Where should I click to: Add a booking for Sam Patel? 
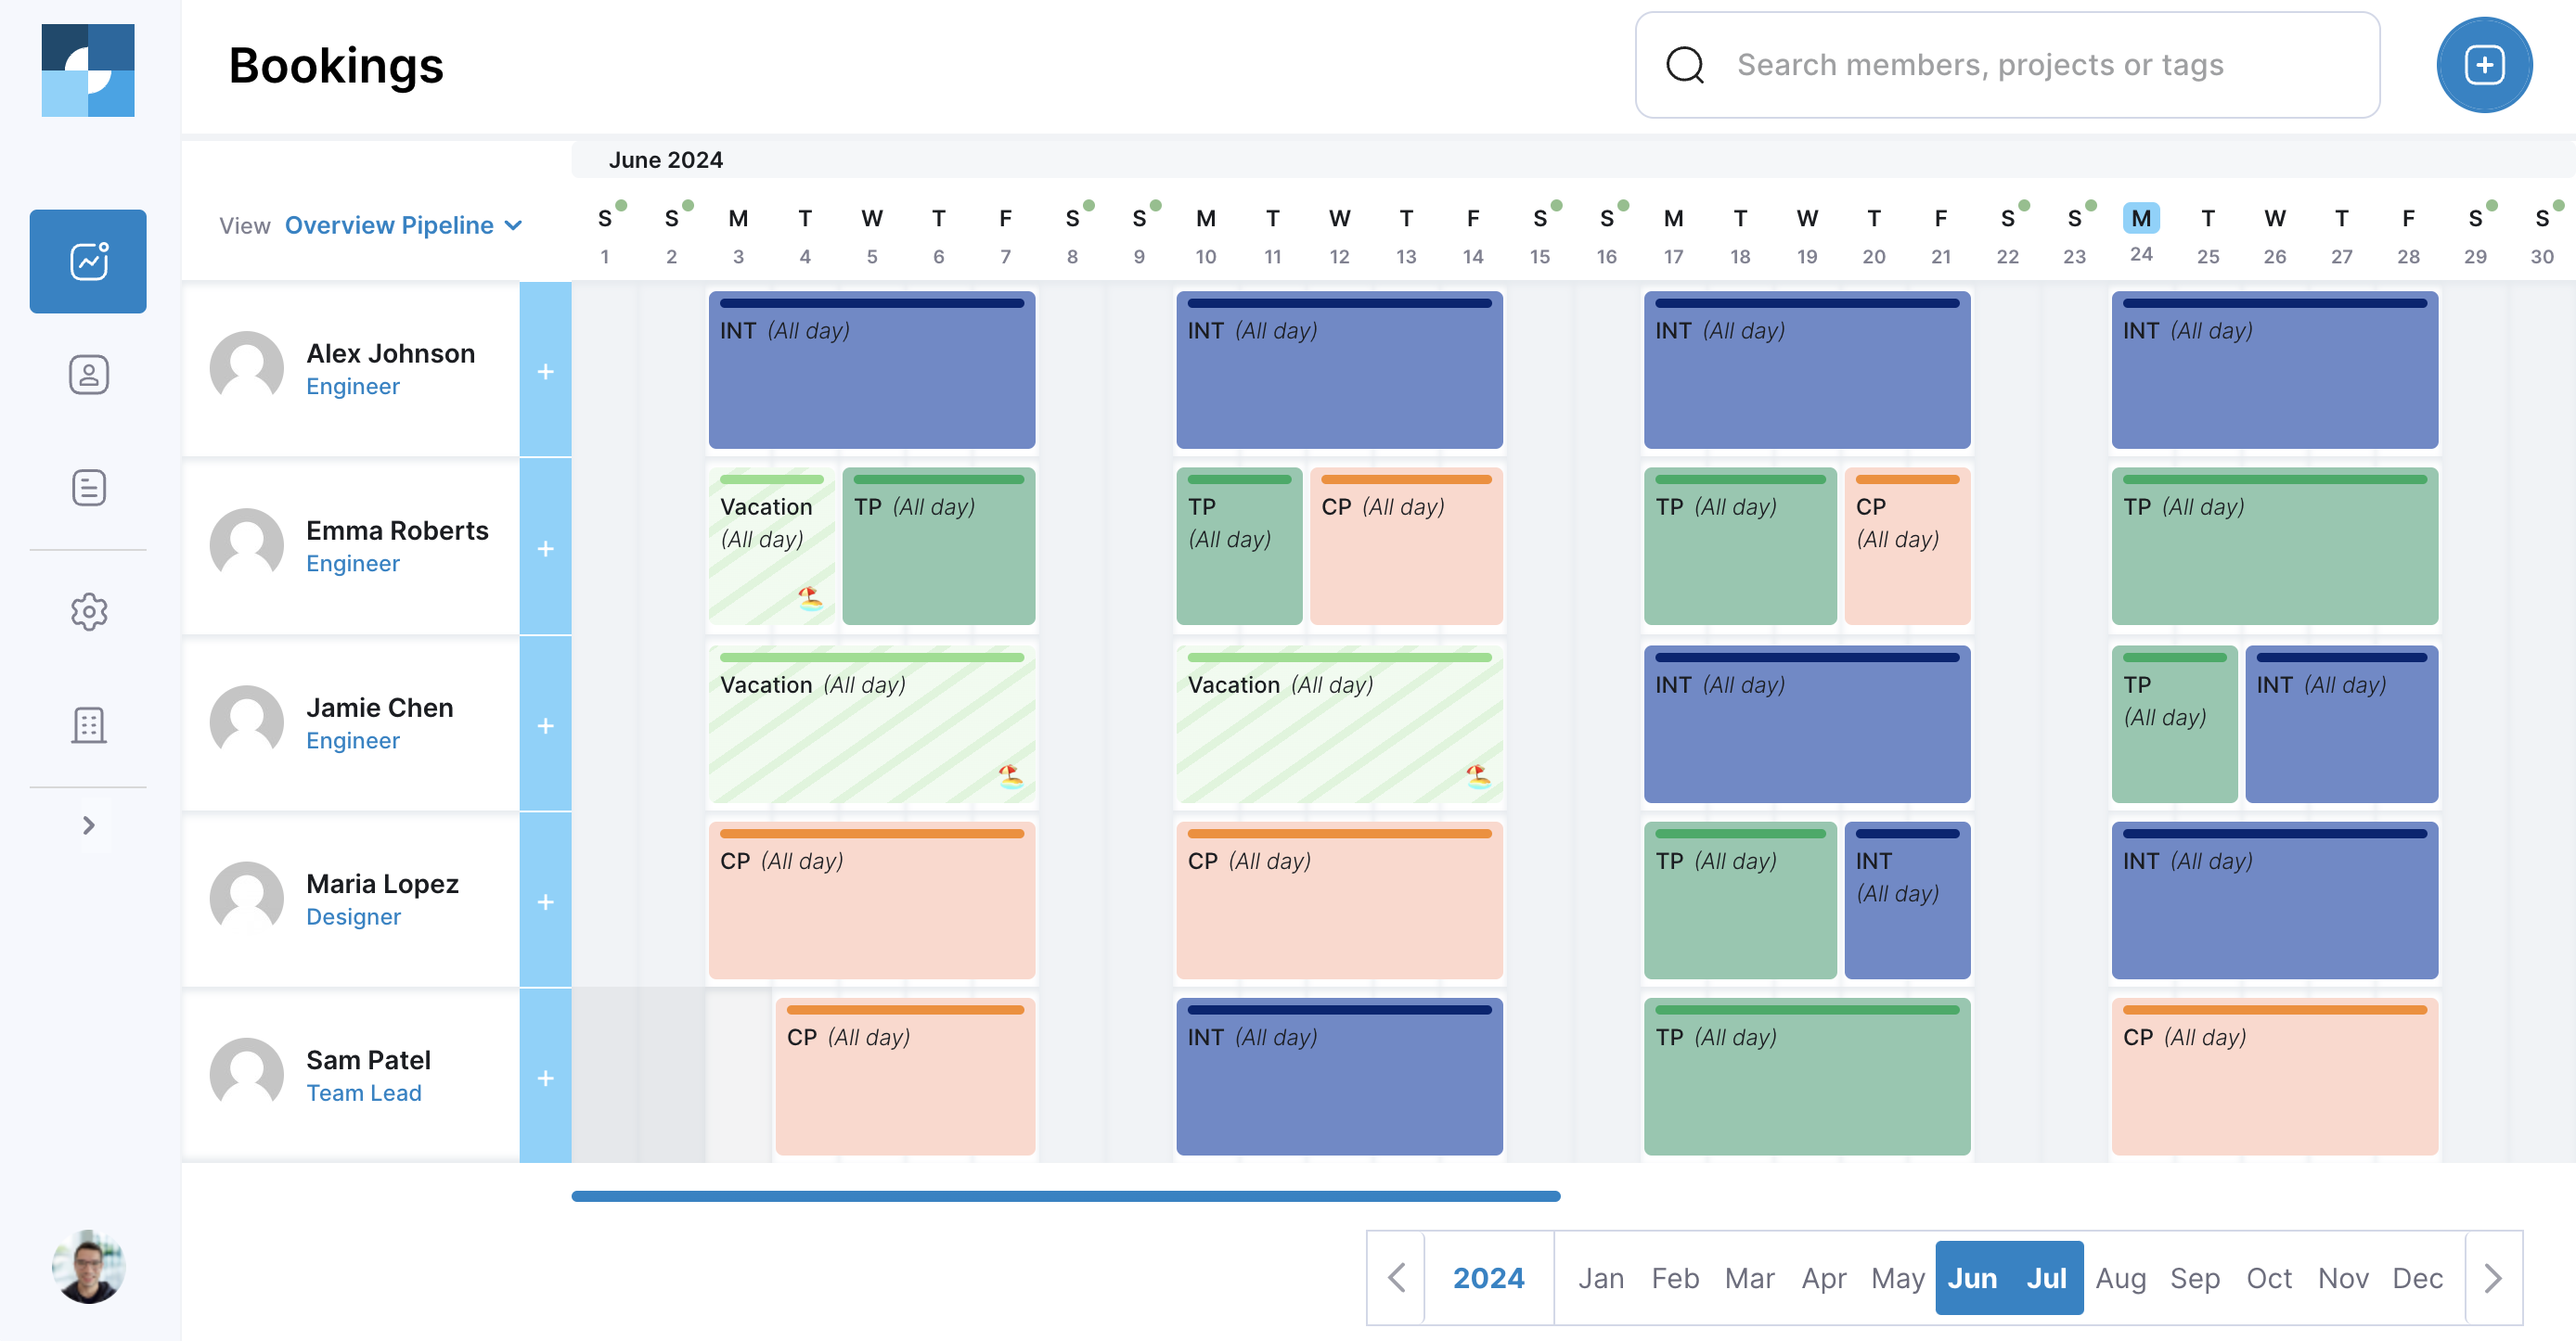pos(545,1079)
